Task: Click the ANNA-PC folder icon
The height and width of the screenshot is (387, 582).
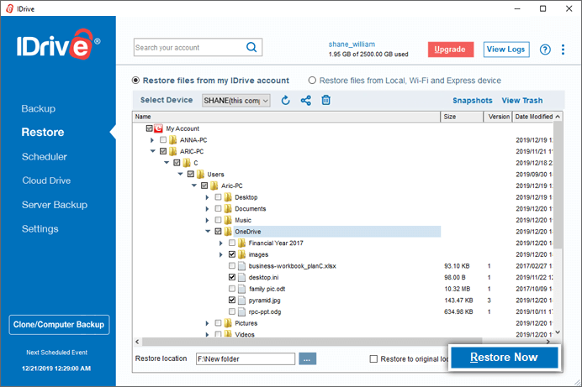Action: tap(172, 140)
